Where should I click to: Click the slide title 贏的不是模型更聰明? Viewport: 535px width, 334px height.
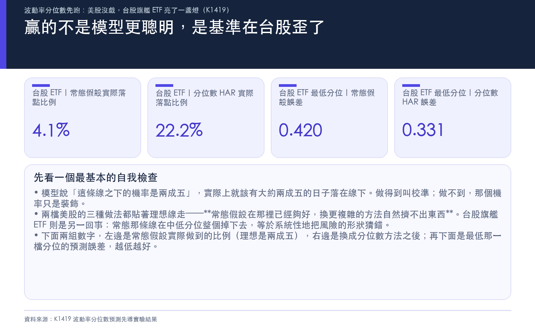point(174,27)
